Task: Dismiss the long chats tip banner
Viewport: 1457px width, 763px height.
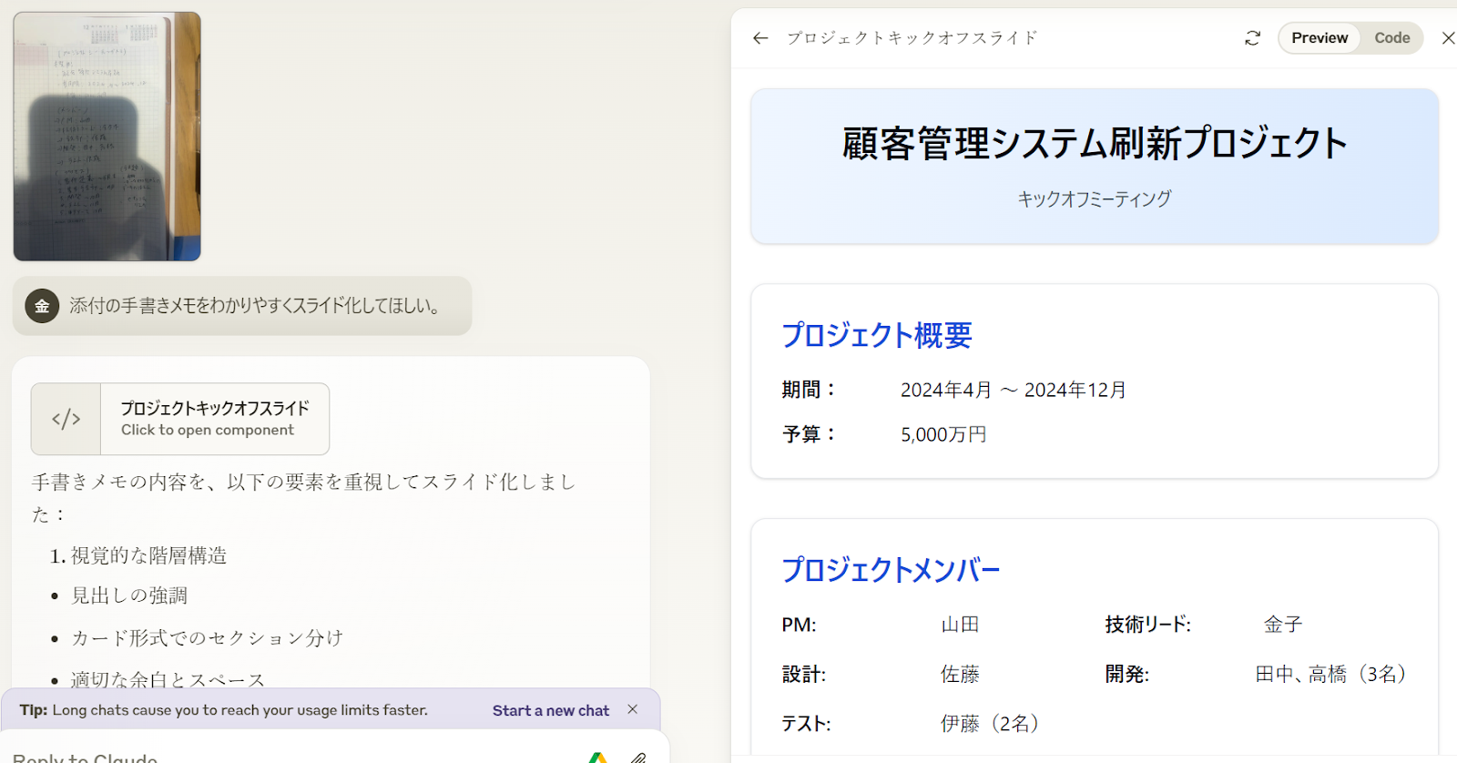Action: (632, 709)
